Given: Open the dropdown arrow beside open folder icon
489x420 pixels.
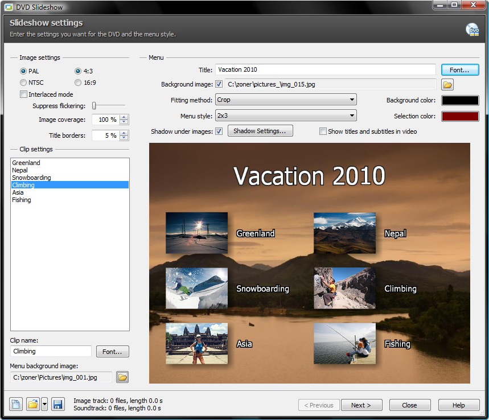Looking at the screenshot, I should coord(44,405).
